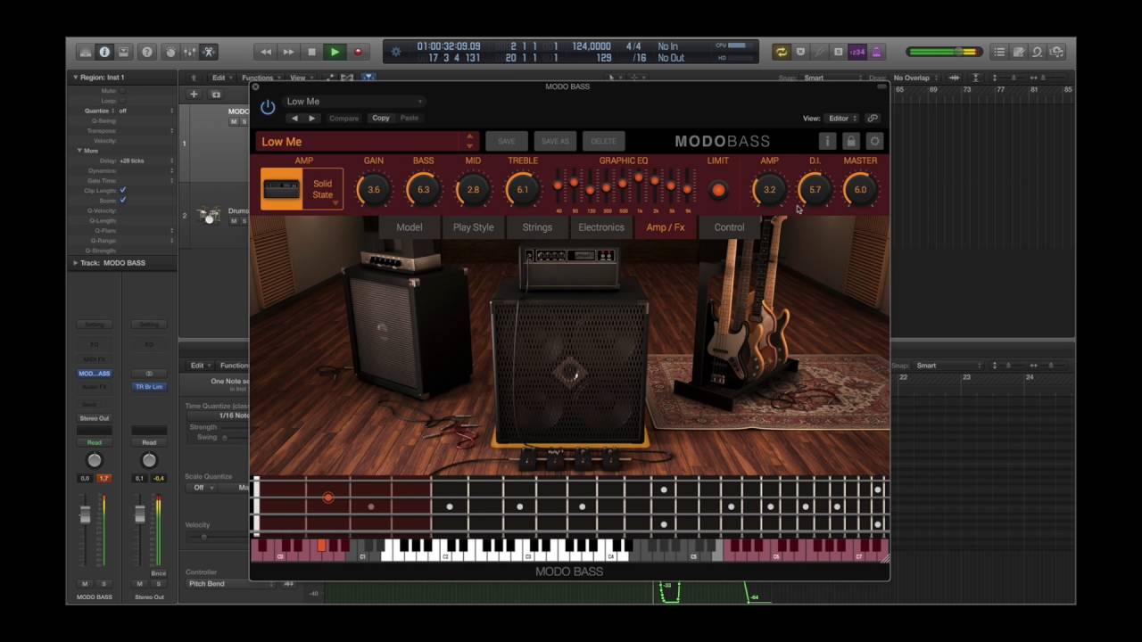Open the MODO BASS settings gear

[874, 141]
